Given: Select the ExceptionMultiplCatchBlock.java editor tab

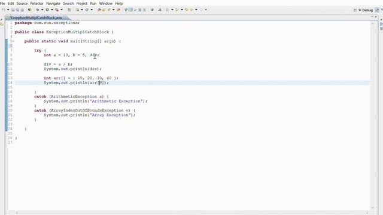Looking at the screenshot, I should click(36, 18).
